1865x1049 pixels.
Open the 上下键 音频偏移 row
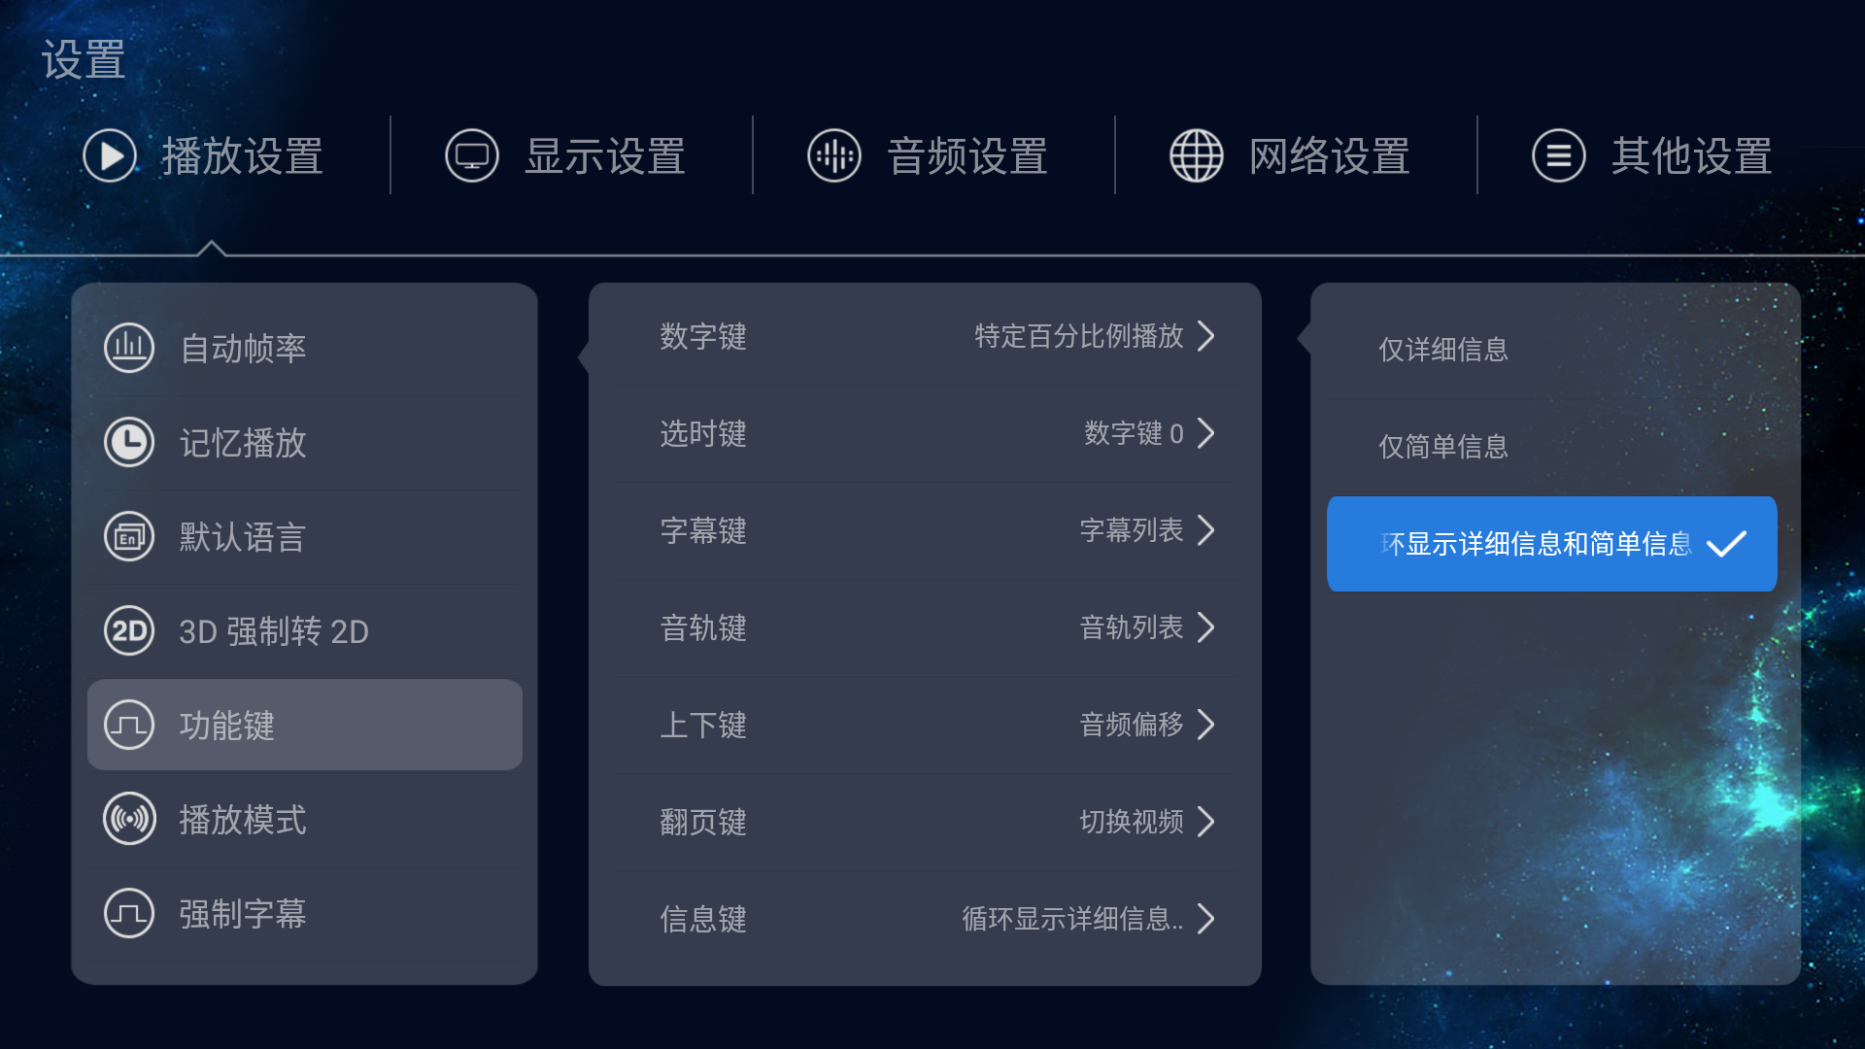point(925,725)
